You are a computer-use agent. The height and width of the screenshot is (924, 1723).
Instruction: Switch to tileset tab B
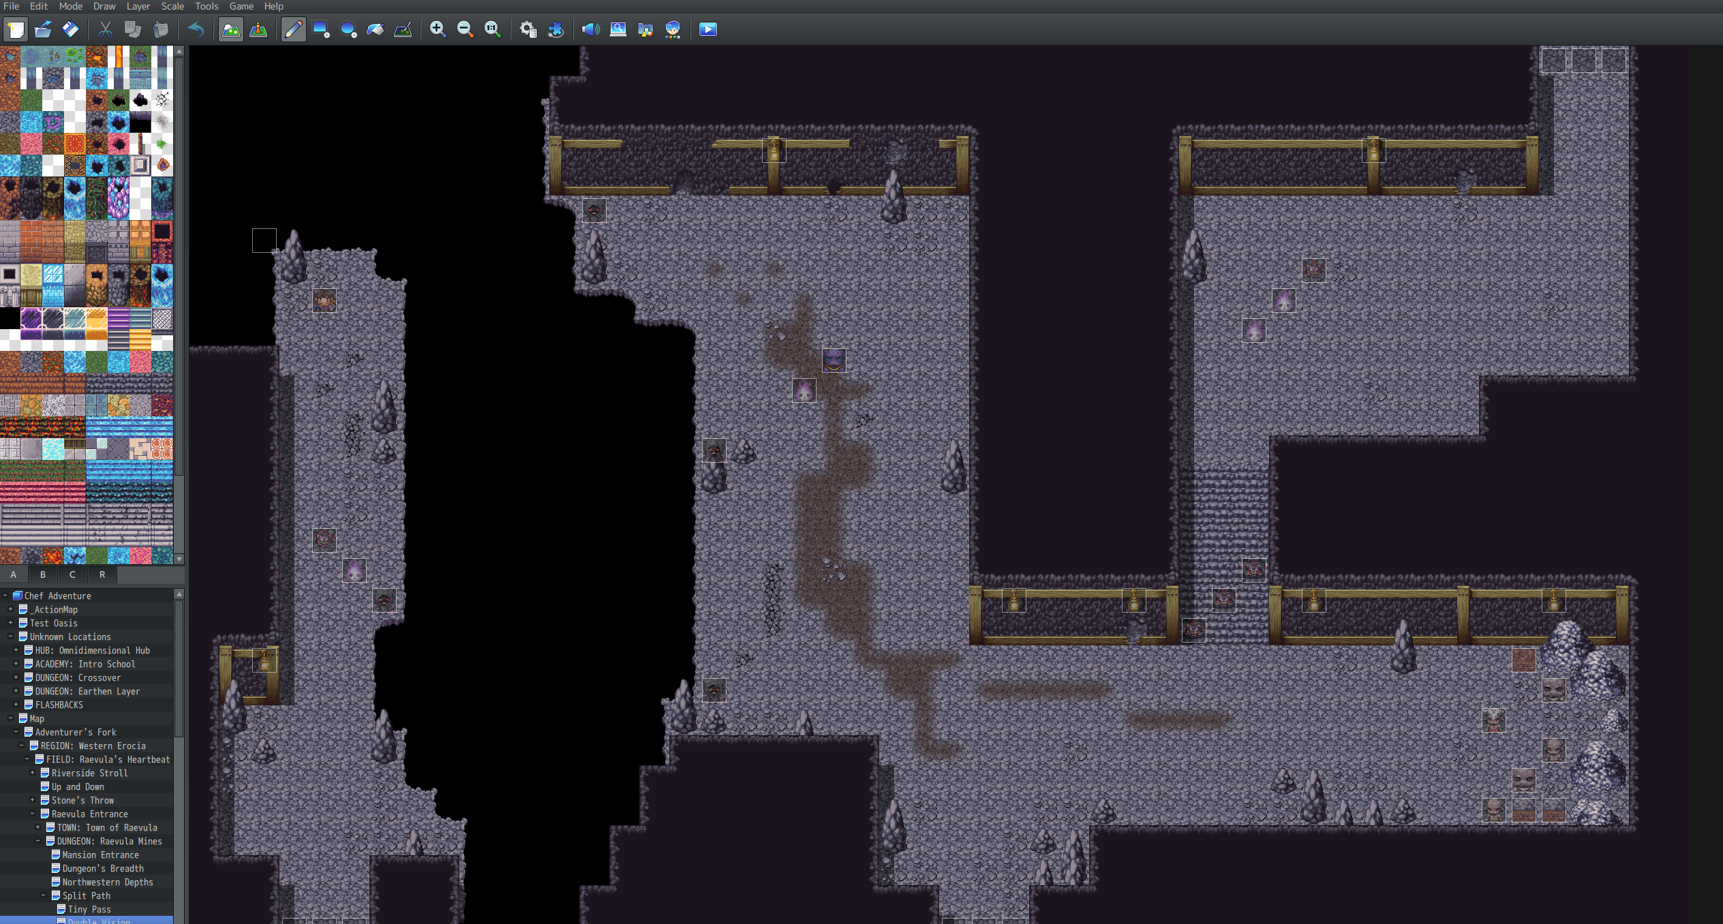coord(43,574)
